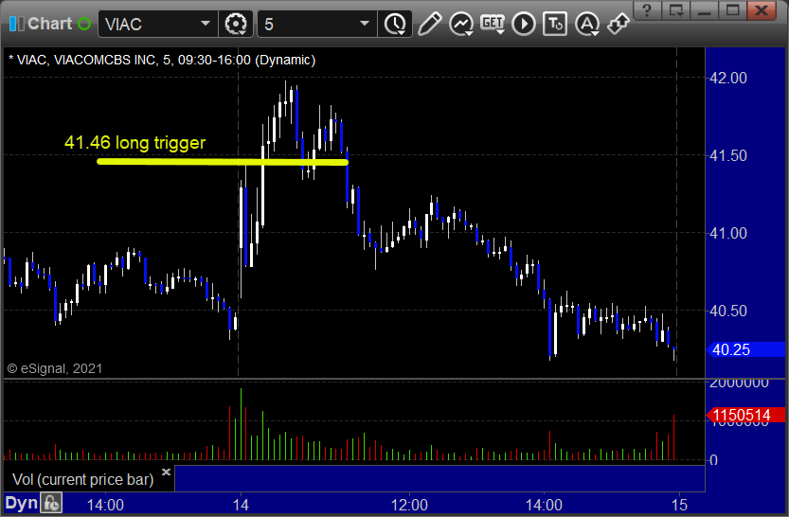
Task: Open chart settings gear icon
Action: point(236,24)
